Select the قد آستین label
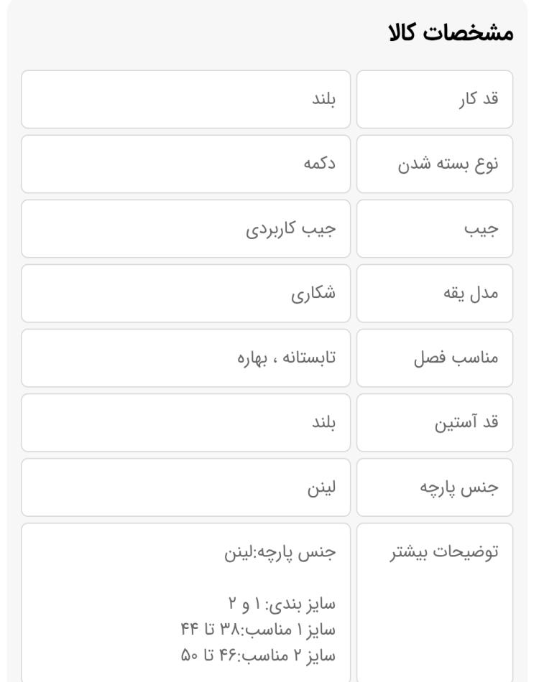The image size is (539, 682). (466, 422)
